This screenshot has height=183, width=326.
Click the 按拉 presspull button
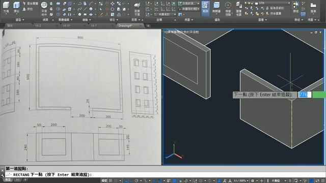(28, 9)
